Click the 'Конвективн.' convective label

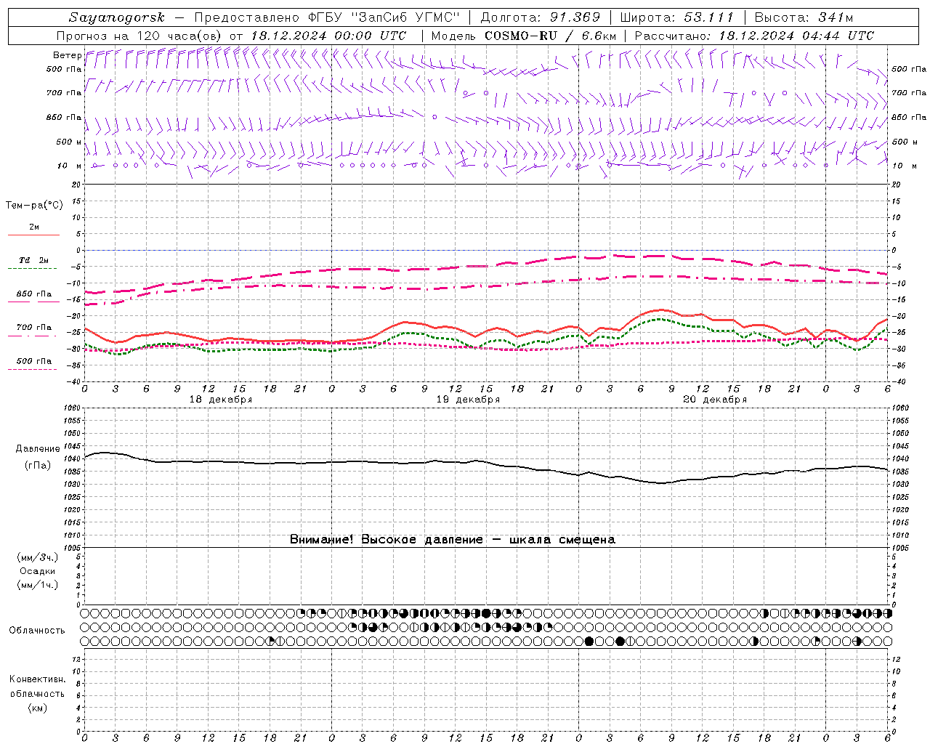click(38, 679)
